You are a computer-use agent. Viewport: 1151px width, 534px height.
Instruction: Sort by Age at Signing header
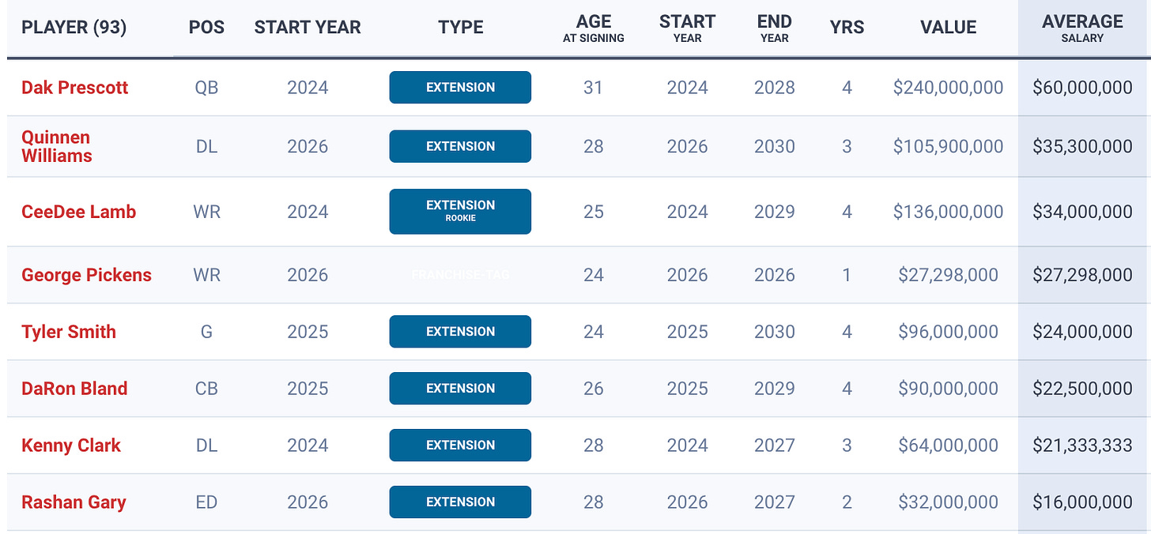(x=593, y=27)
